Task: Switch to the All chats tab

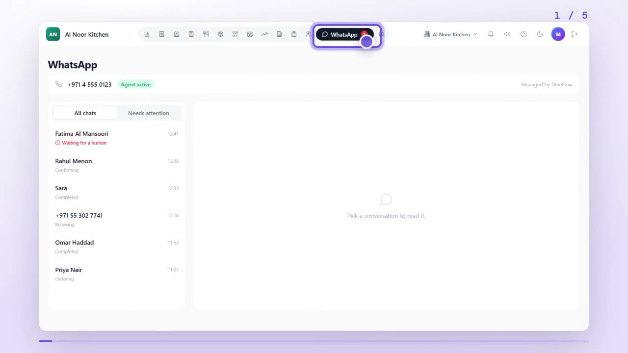Action: click(85, 113)
